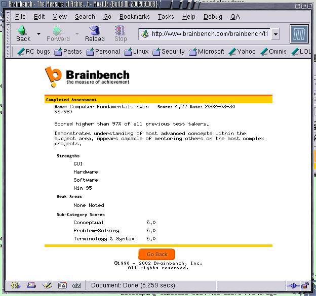Image resolution: width=316 pixels, height=296 pixels.
Task: Open ChatZilla cZ icon in status bar
Action: coord(76,285)
